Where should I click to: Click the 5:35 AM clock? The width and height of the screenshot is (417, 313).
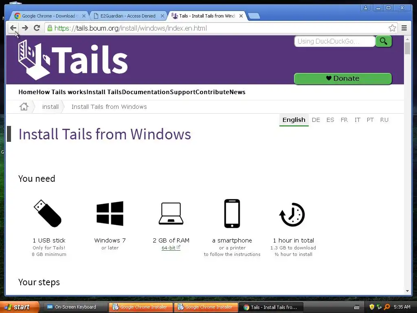(x=402, y=307)
